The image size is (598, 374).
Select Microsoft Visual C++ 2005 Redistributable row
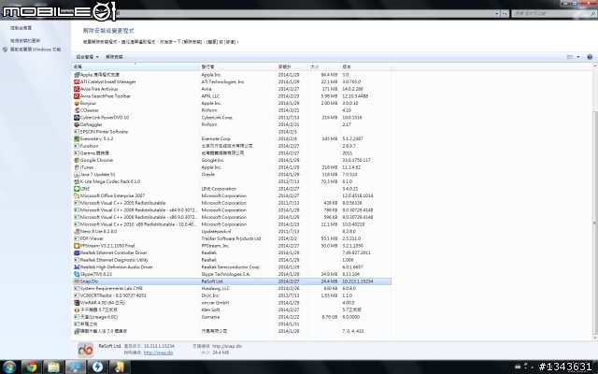coord(232,203)
